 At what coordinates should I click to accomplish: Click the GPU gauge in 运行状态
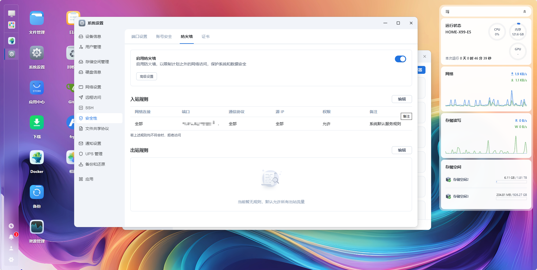(x=518, y=51)
